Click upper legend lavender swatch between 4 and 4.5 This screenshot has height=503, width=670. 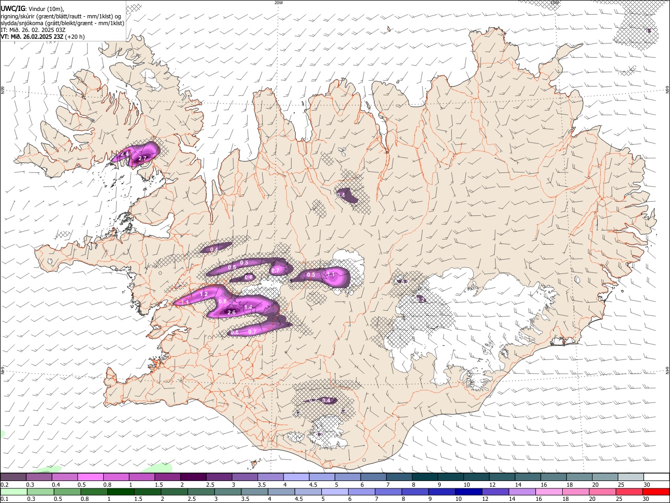point(296,477)
